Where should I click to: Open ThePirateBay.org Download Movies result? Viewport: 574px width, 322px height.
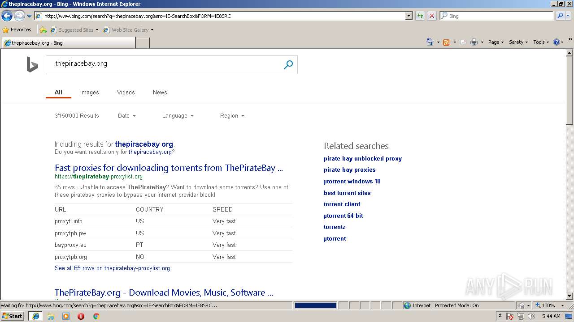point(164,292)
